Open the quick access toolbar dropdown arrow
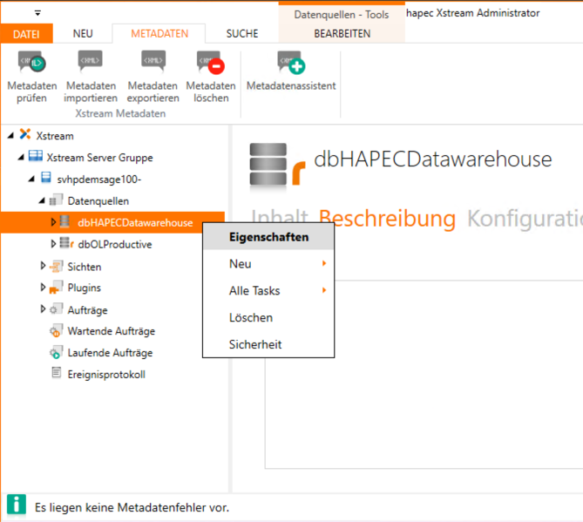Image resolution: width=583 pixels, height=522 pixels. 37,13
